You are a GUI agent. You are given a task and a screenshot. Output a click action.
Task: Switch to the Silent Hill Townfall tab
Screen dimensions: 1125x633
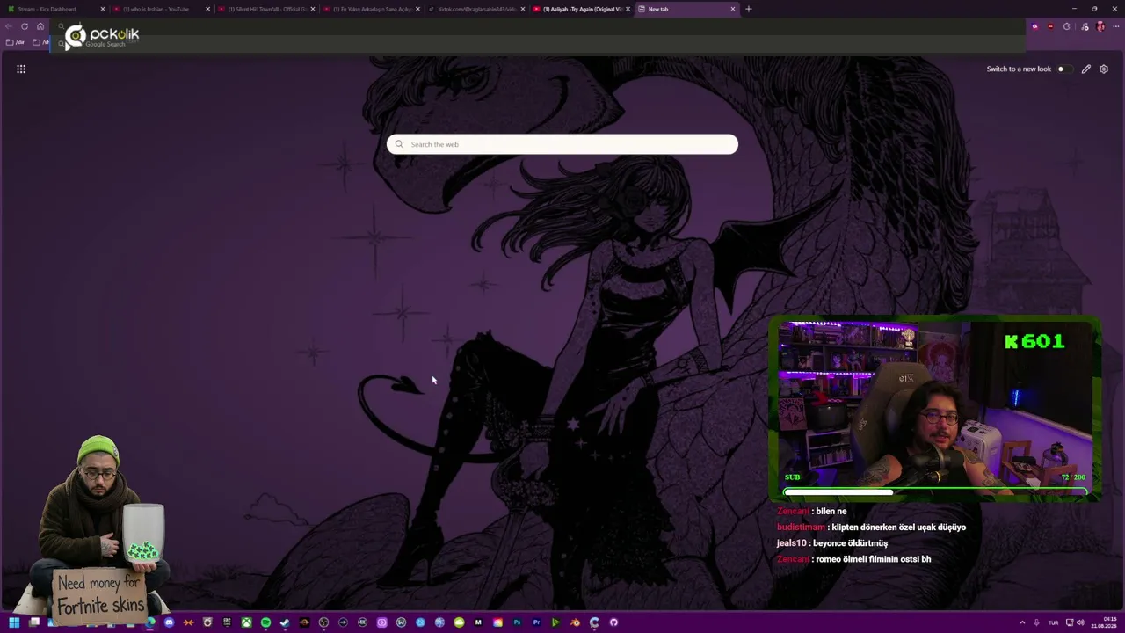coord(265,9)
